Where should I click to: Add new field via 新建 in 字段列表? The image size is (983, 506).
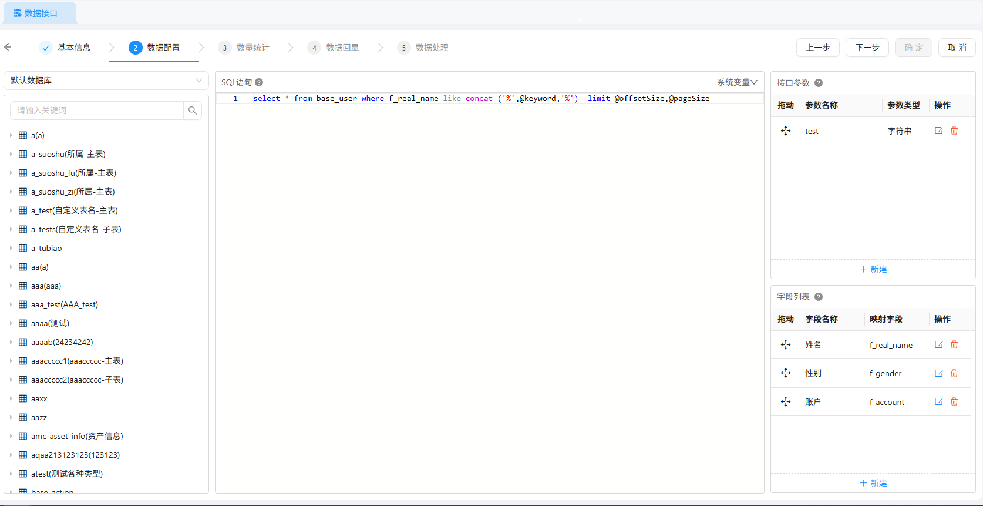point(873,483)
